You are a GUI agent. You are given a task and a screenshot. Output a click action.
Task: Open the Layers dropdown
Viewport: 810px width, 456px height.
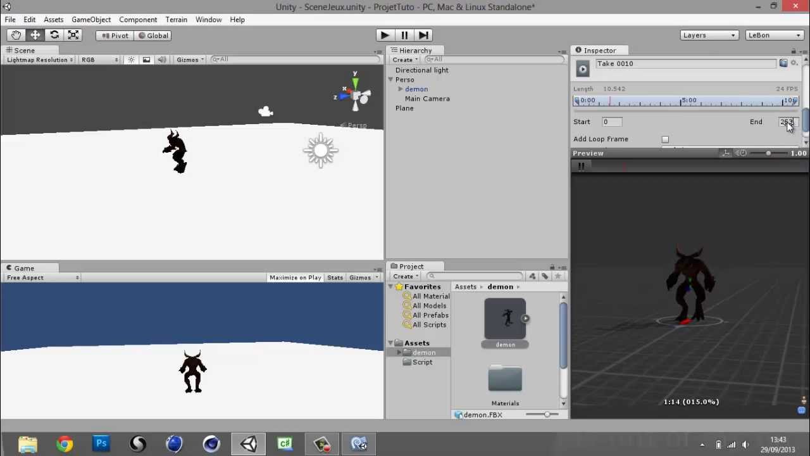(x=709, y=35)
